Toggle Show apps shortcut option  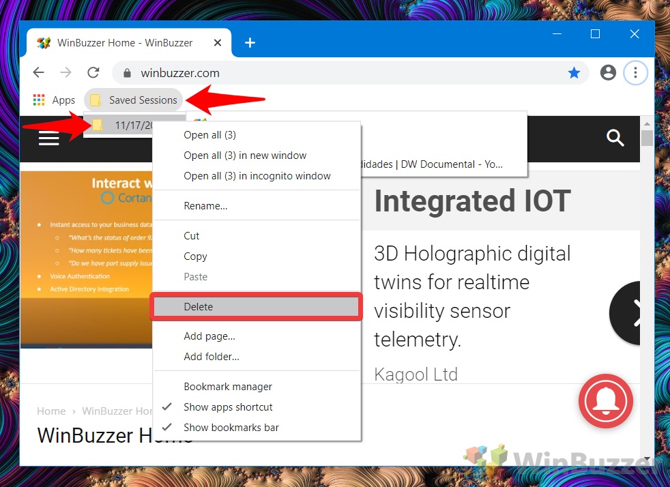[x=257, y=407]
